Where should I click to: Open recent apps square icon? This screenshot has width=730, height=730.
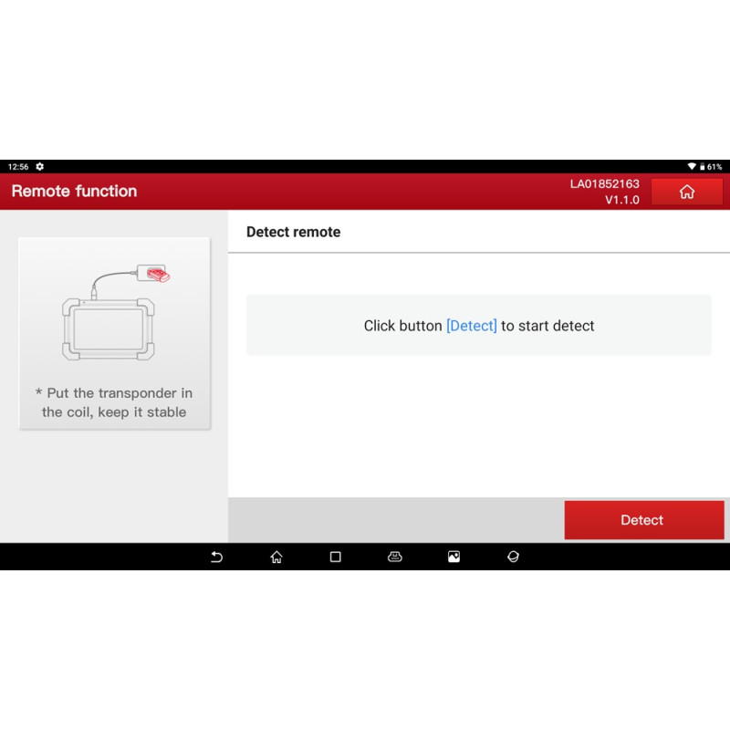click(335, 557)
